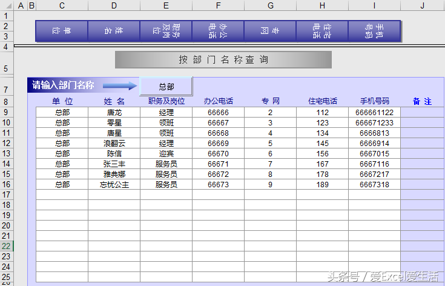Select the 专网 button in top bar
The image size is (445, 286).
(270, 31)
